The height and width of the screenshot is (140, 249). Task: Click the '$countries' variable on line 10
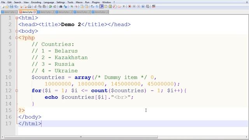pyautogui.click(x=48, y=77)
